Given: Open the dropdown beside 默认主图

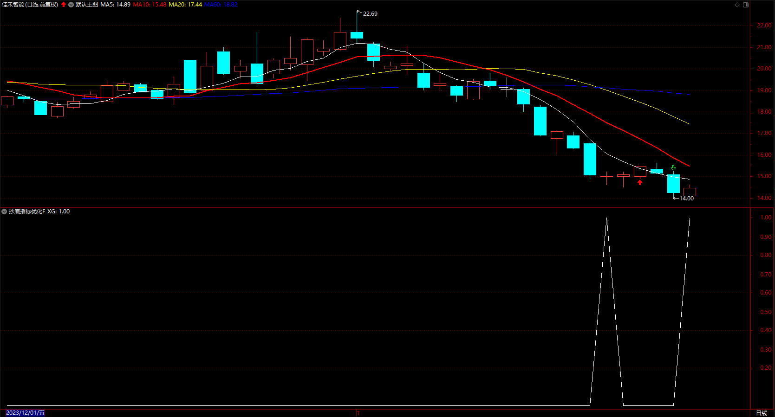Looking at the screenshot, I should click(x=71, y=5).
